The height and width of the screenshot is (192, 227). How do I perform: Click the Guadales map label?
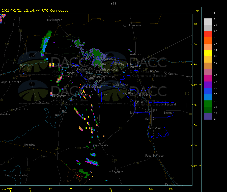pyautogui.click(x=135, y=54)
